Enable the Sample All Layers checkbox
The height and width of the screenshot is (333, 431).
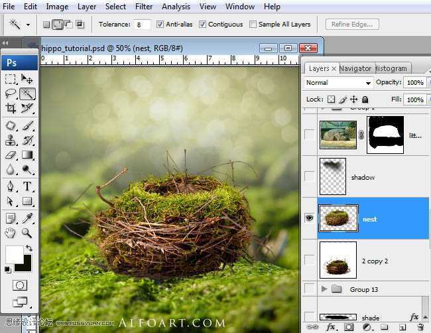253,25
